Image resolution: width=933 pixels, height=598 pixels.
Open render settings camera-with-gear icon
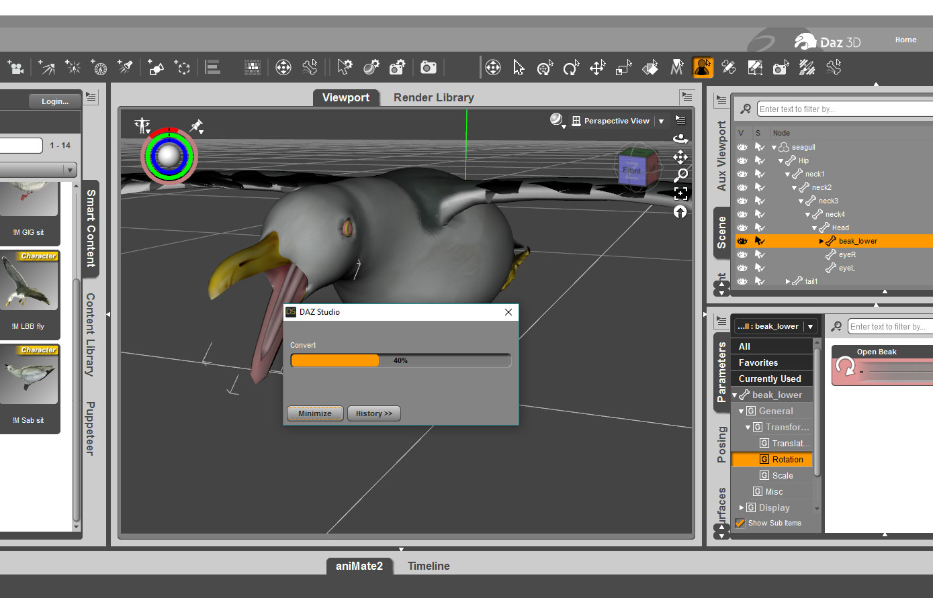pos(398,67)
